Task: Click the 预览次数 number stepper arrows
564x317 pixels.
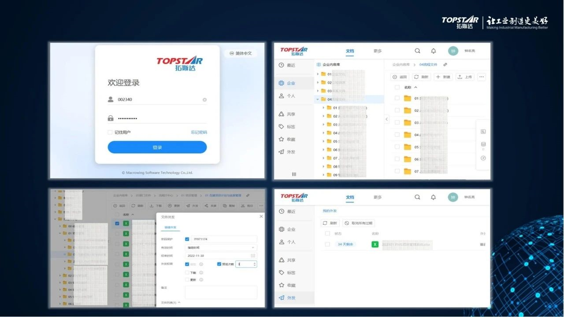Action: (x=254, y=264)
